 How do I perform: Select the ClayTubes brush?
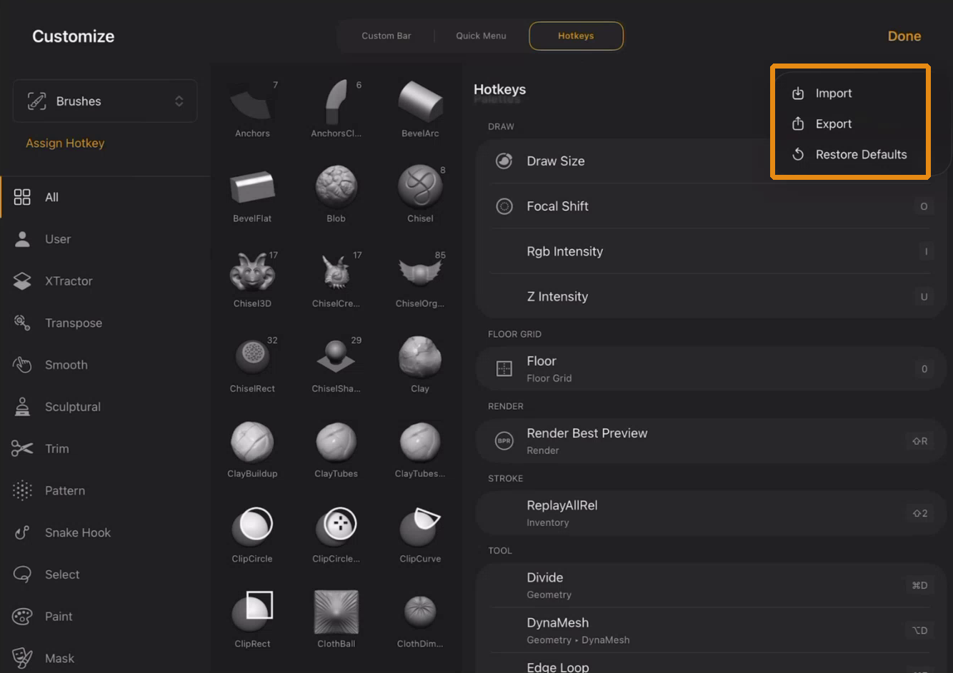point(336,448)
